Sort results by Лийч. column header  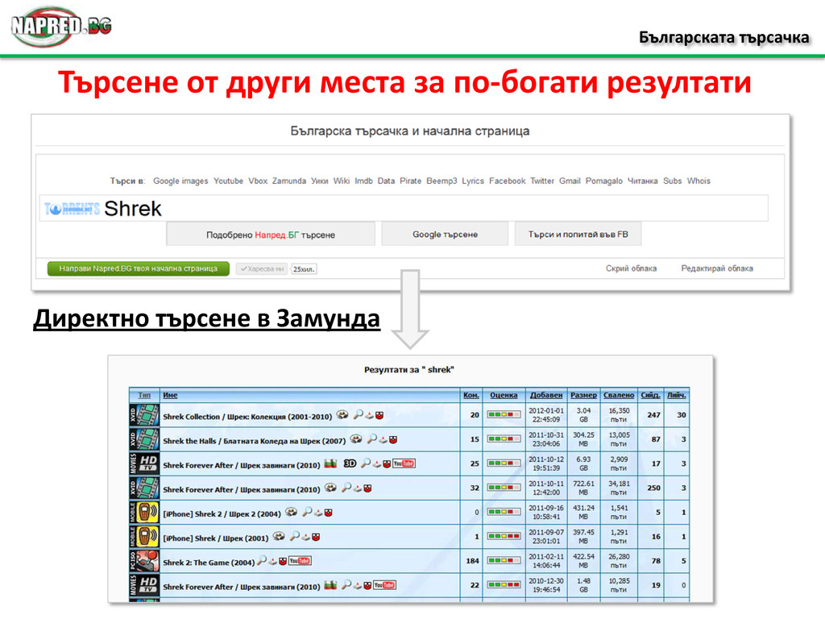coord(677,395)
